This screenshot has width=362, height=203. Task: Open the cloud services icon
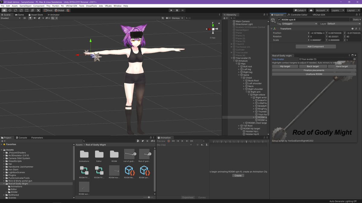(311, 10)
